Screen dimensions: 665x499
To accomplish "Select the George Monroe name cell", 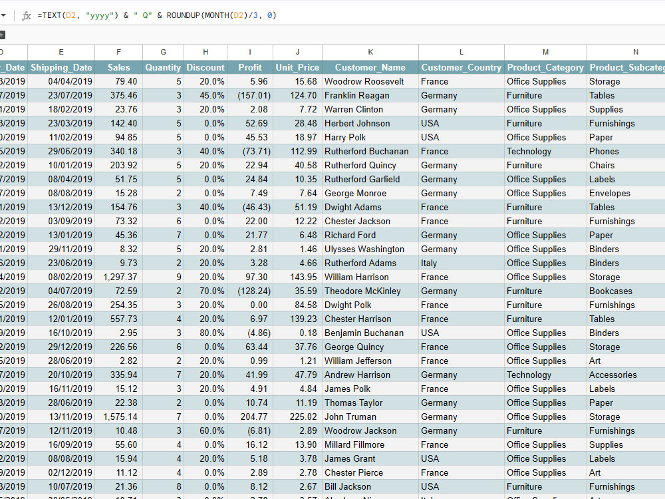I will point(370,194).
